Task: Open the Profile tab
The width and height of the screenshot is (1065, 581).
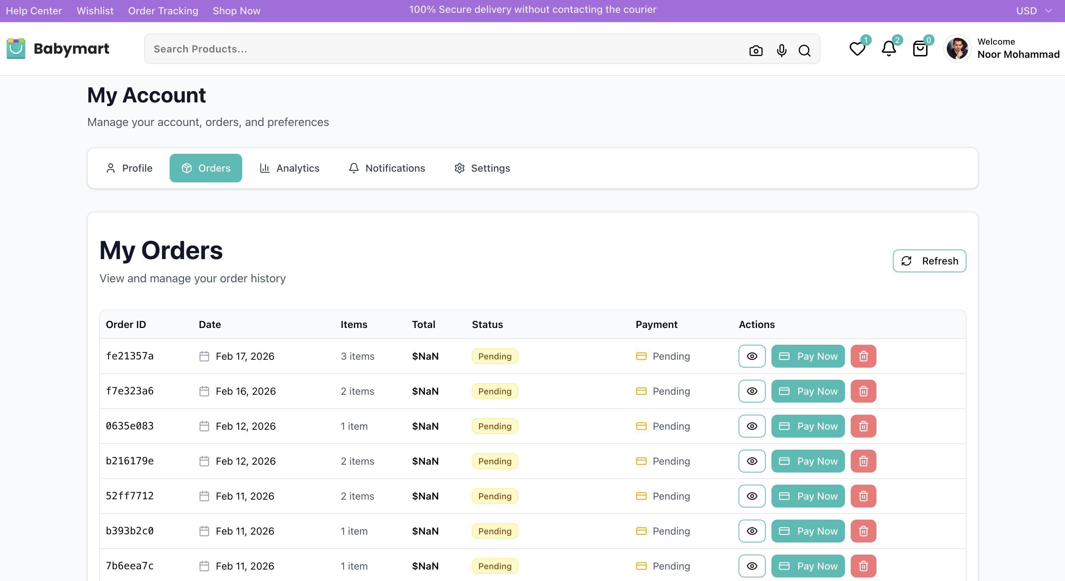Action: [129, 168]
